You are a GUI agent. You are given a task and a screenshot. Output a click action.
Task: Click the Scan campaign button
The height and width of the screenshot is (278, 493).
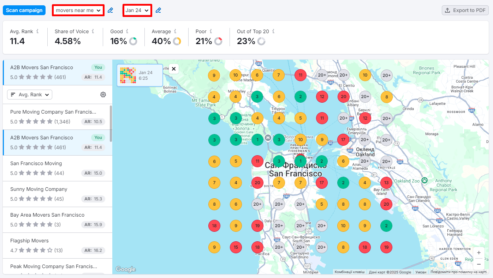pyautogui.click(x=24, y=10)
